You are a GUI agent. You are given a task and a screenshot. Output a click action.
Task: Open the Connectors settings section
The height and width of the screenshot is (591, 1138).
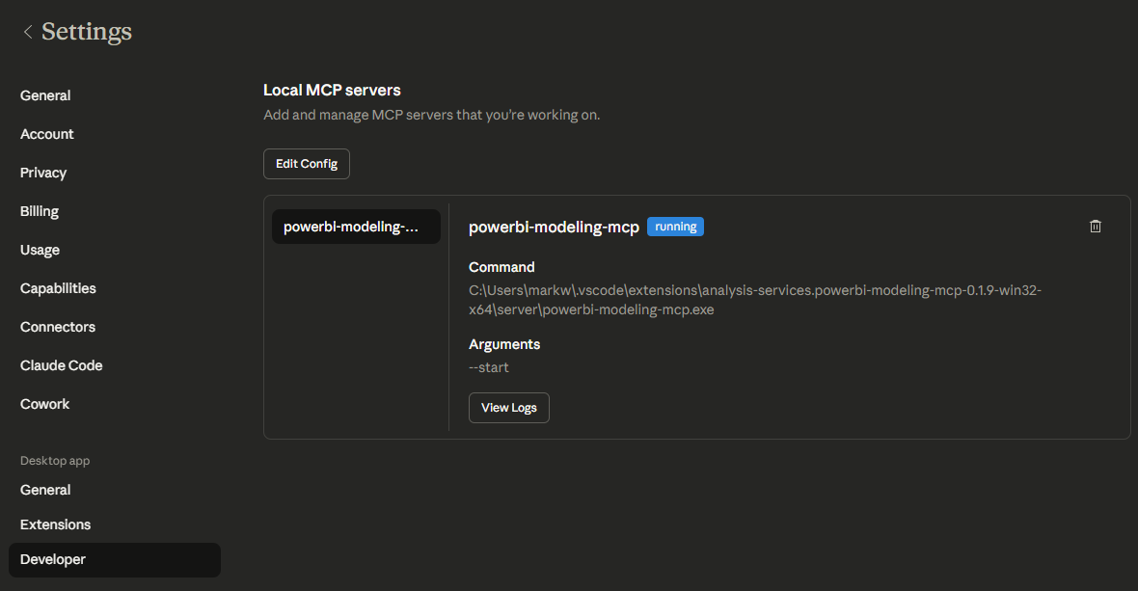click(x=57, y=327)
